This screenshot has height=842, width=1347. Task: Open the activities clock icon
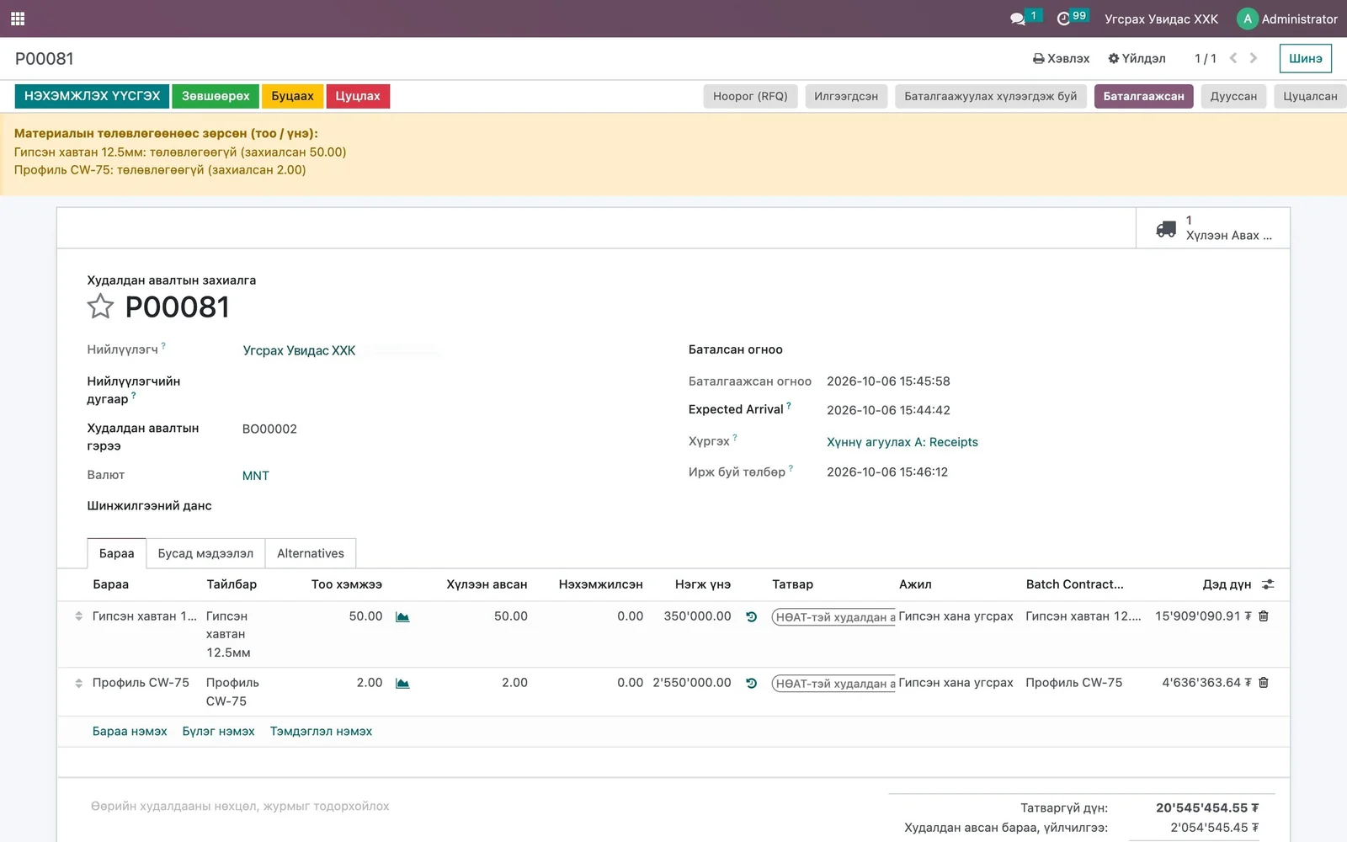[x=1063, y=19]
